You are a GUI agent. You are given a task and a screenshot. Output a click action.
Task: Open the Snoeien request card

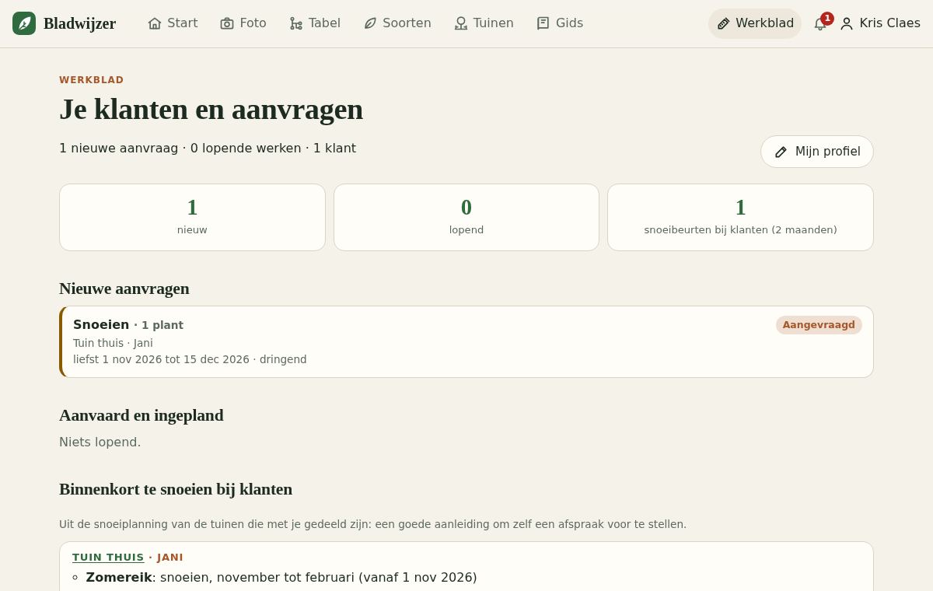point(466,341)
